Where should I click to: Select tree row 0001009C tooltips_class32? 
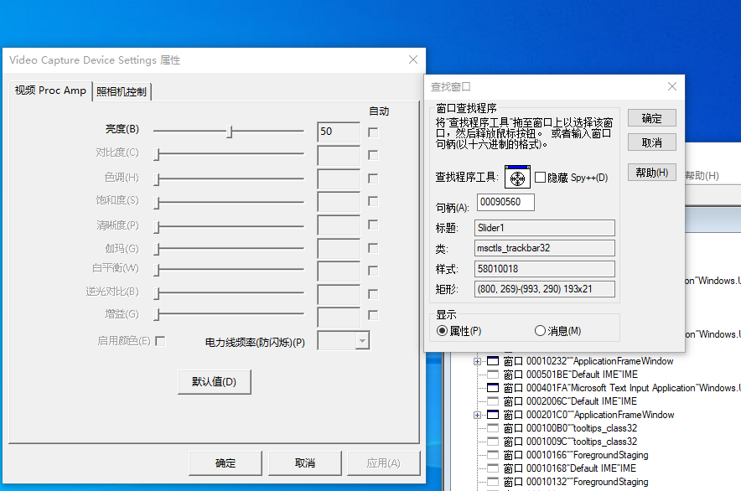pos(570,442)
